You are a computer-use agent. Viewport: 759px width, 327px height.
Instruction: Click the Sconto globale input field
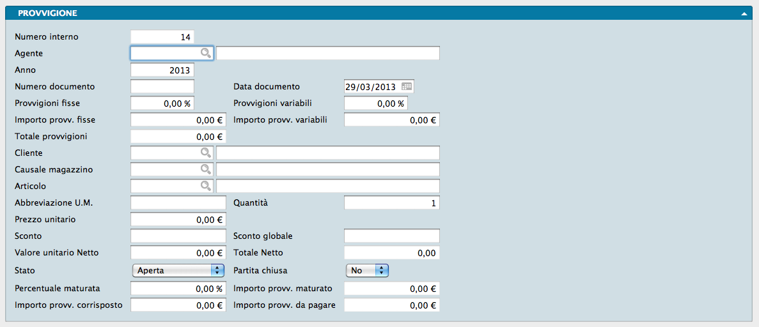tap(391, 236)
